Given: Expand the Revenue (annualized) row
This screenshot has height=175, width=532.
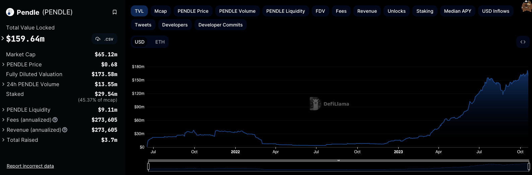Looking at the screenshot, I should (x=3, y=130).
